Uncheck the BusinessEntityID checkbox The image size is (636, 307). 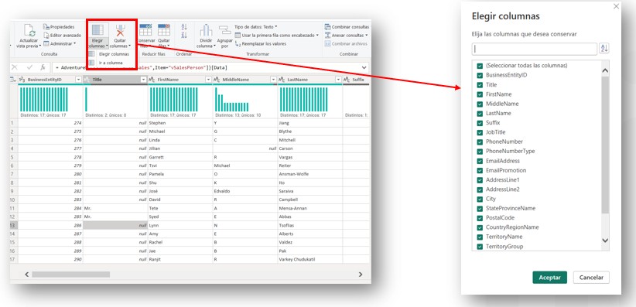coord(480,75)
